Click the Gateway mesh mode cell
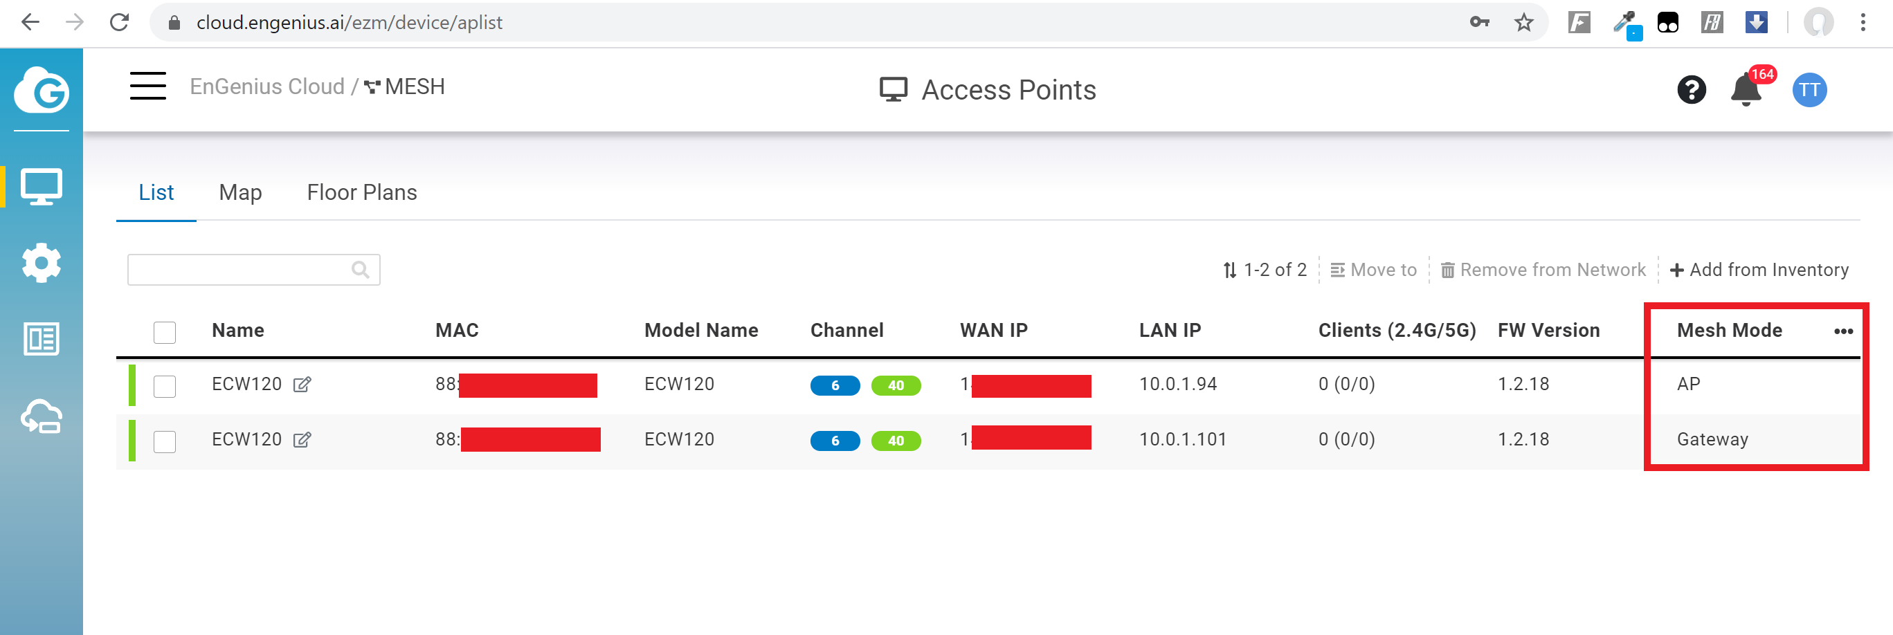The image size is (1893, 635). click(1712, 440)
